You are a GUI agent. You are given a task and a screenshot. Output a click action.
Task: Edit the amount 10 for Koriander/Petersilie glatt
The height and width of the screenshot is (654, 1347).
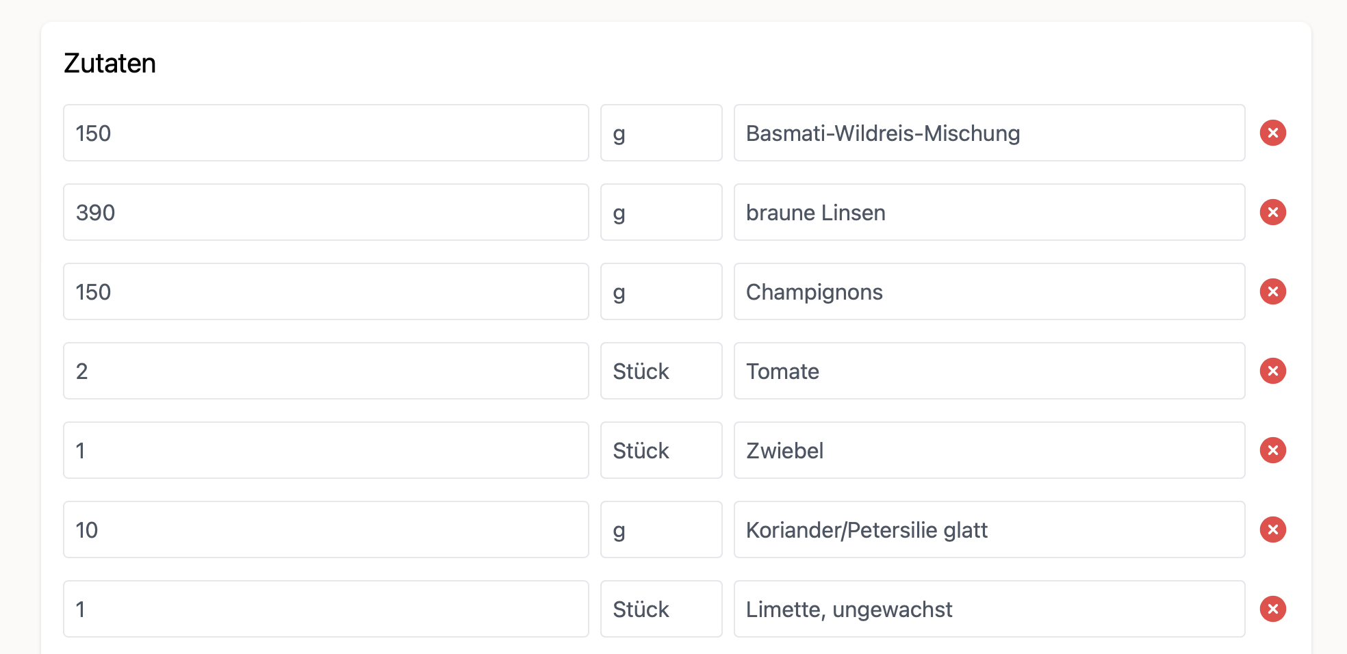pos(325,529)
